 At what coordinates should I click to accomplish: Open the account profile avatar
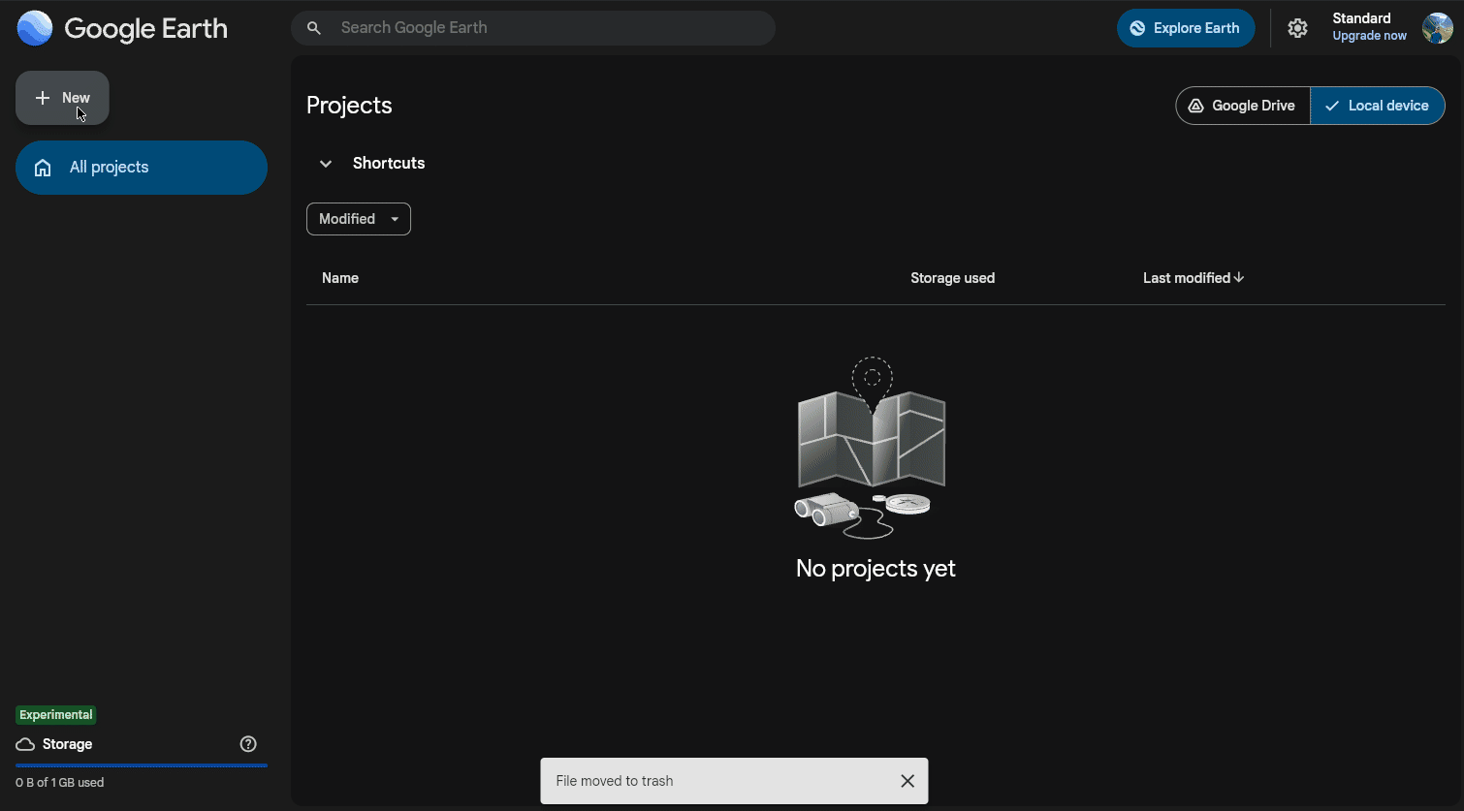pyautogui.click(x=1437, y=28)
